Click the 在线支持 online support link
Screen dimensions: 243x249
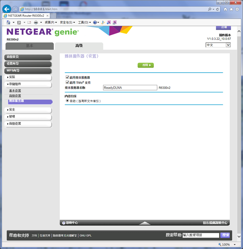tap(45, 235)
